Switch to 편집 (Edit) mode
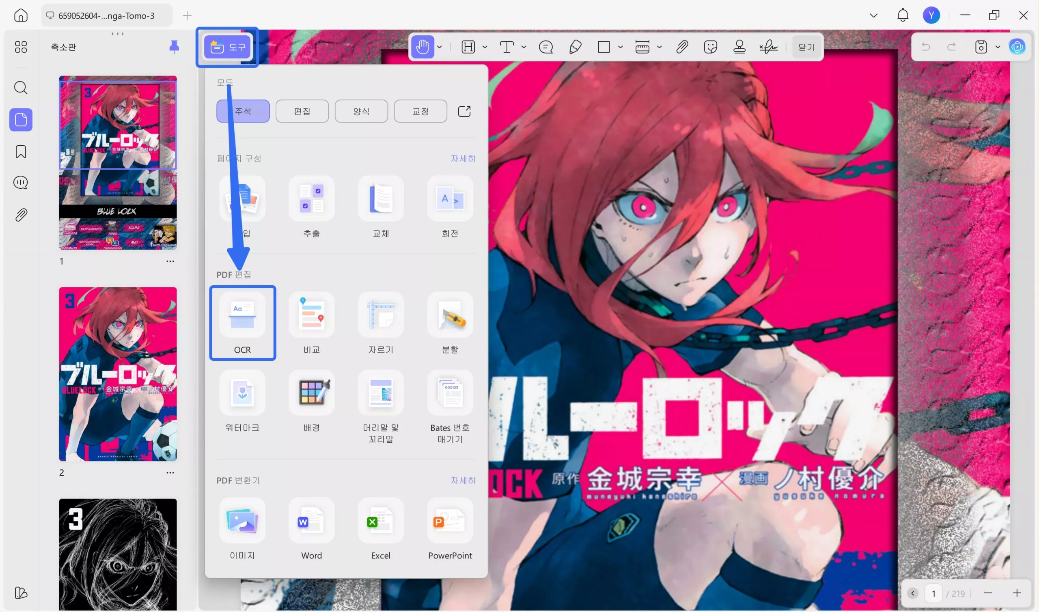This screenshot has width=1039, height=612. click(x=302, y=111)
